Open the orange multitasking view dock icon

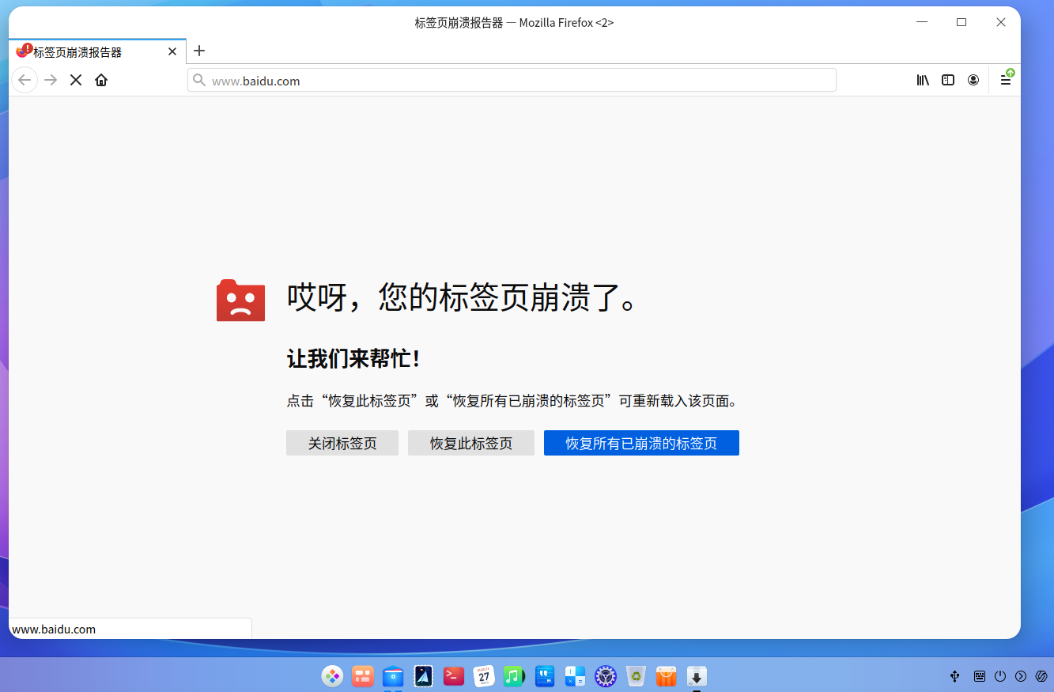coord(363,676)
